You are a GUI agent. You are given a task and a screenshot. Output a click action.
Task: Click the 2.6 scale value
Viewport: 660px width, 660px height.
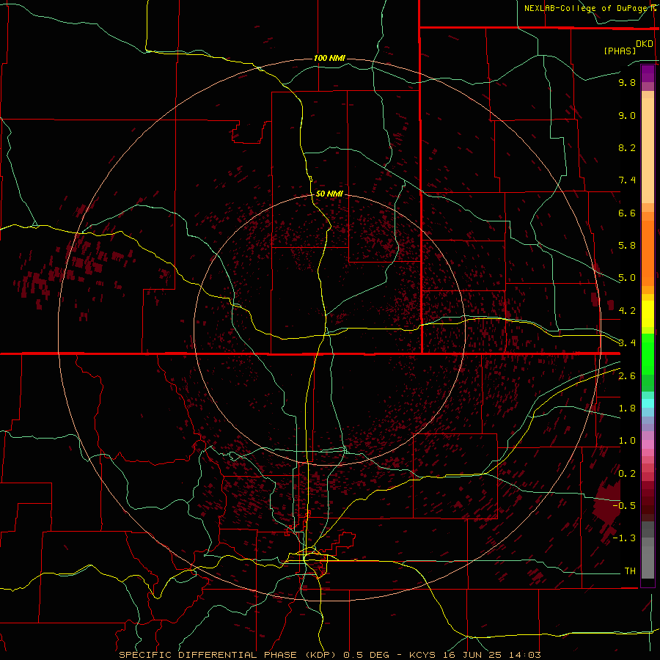(627, 376)
